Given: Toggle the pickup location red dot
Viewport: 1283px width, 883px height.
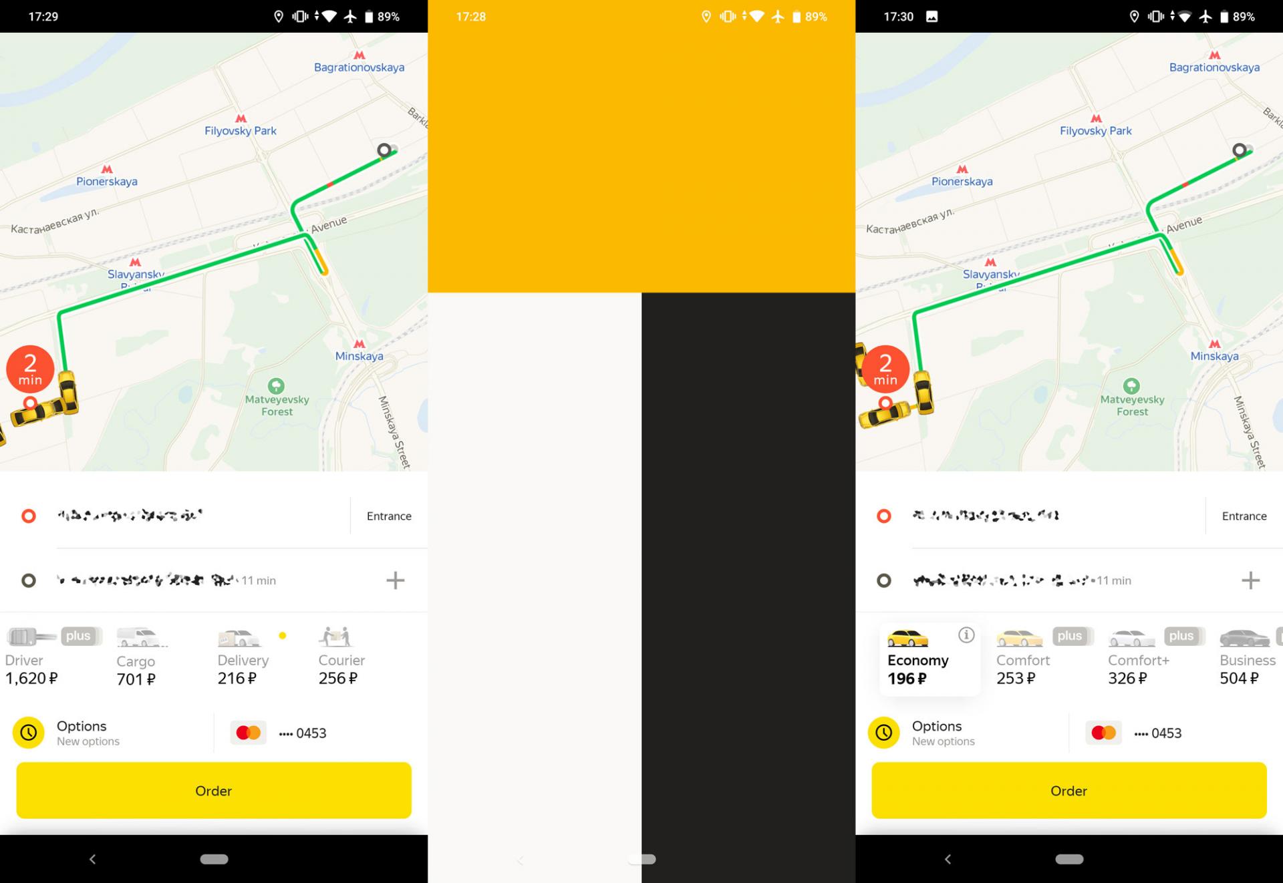Looking at the screenshot, I should coord(28,516).
